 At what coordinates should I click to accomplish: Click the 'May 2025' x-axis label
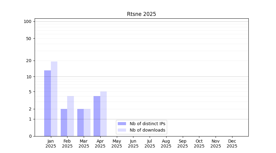pyautogui.click(x=117, y=144)
